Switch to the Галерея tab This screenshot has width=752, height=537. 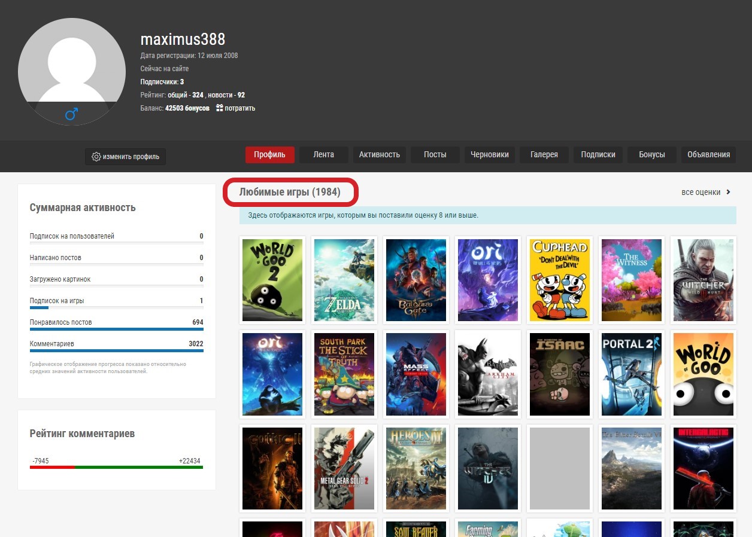click(544, 154)
